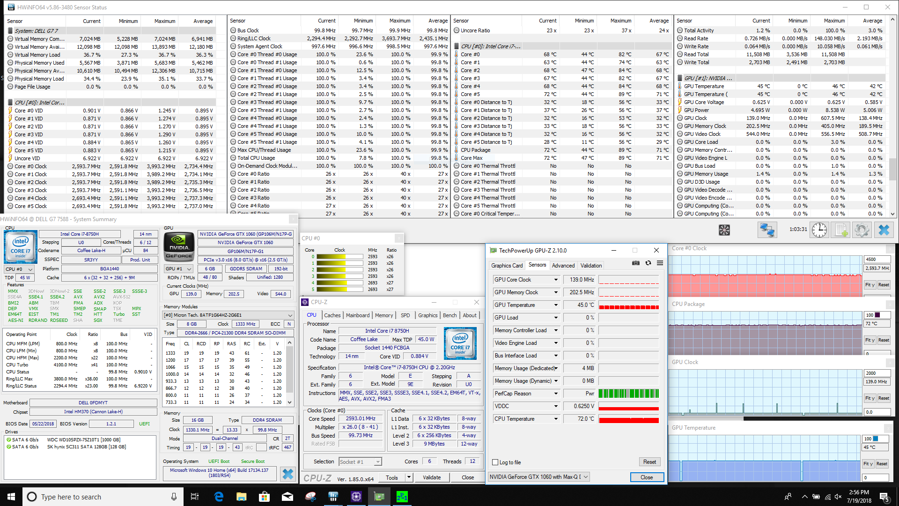Click the Core 5 clock bar in CPU #0 window
The image size is (899, 506).
339,290
